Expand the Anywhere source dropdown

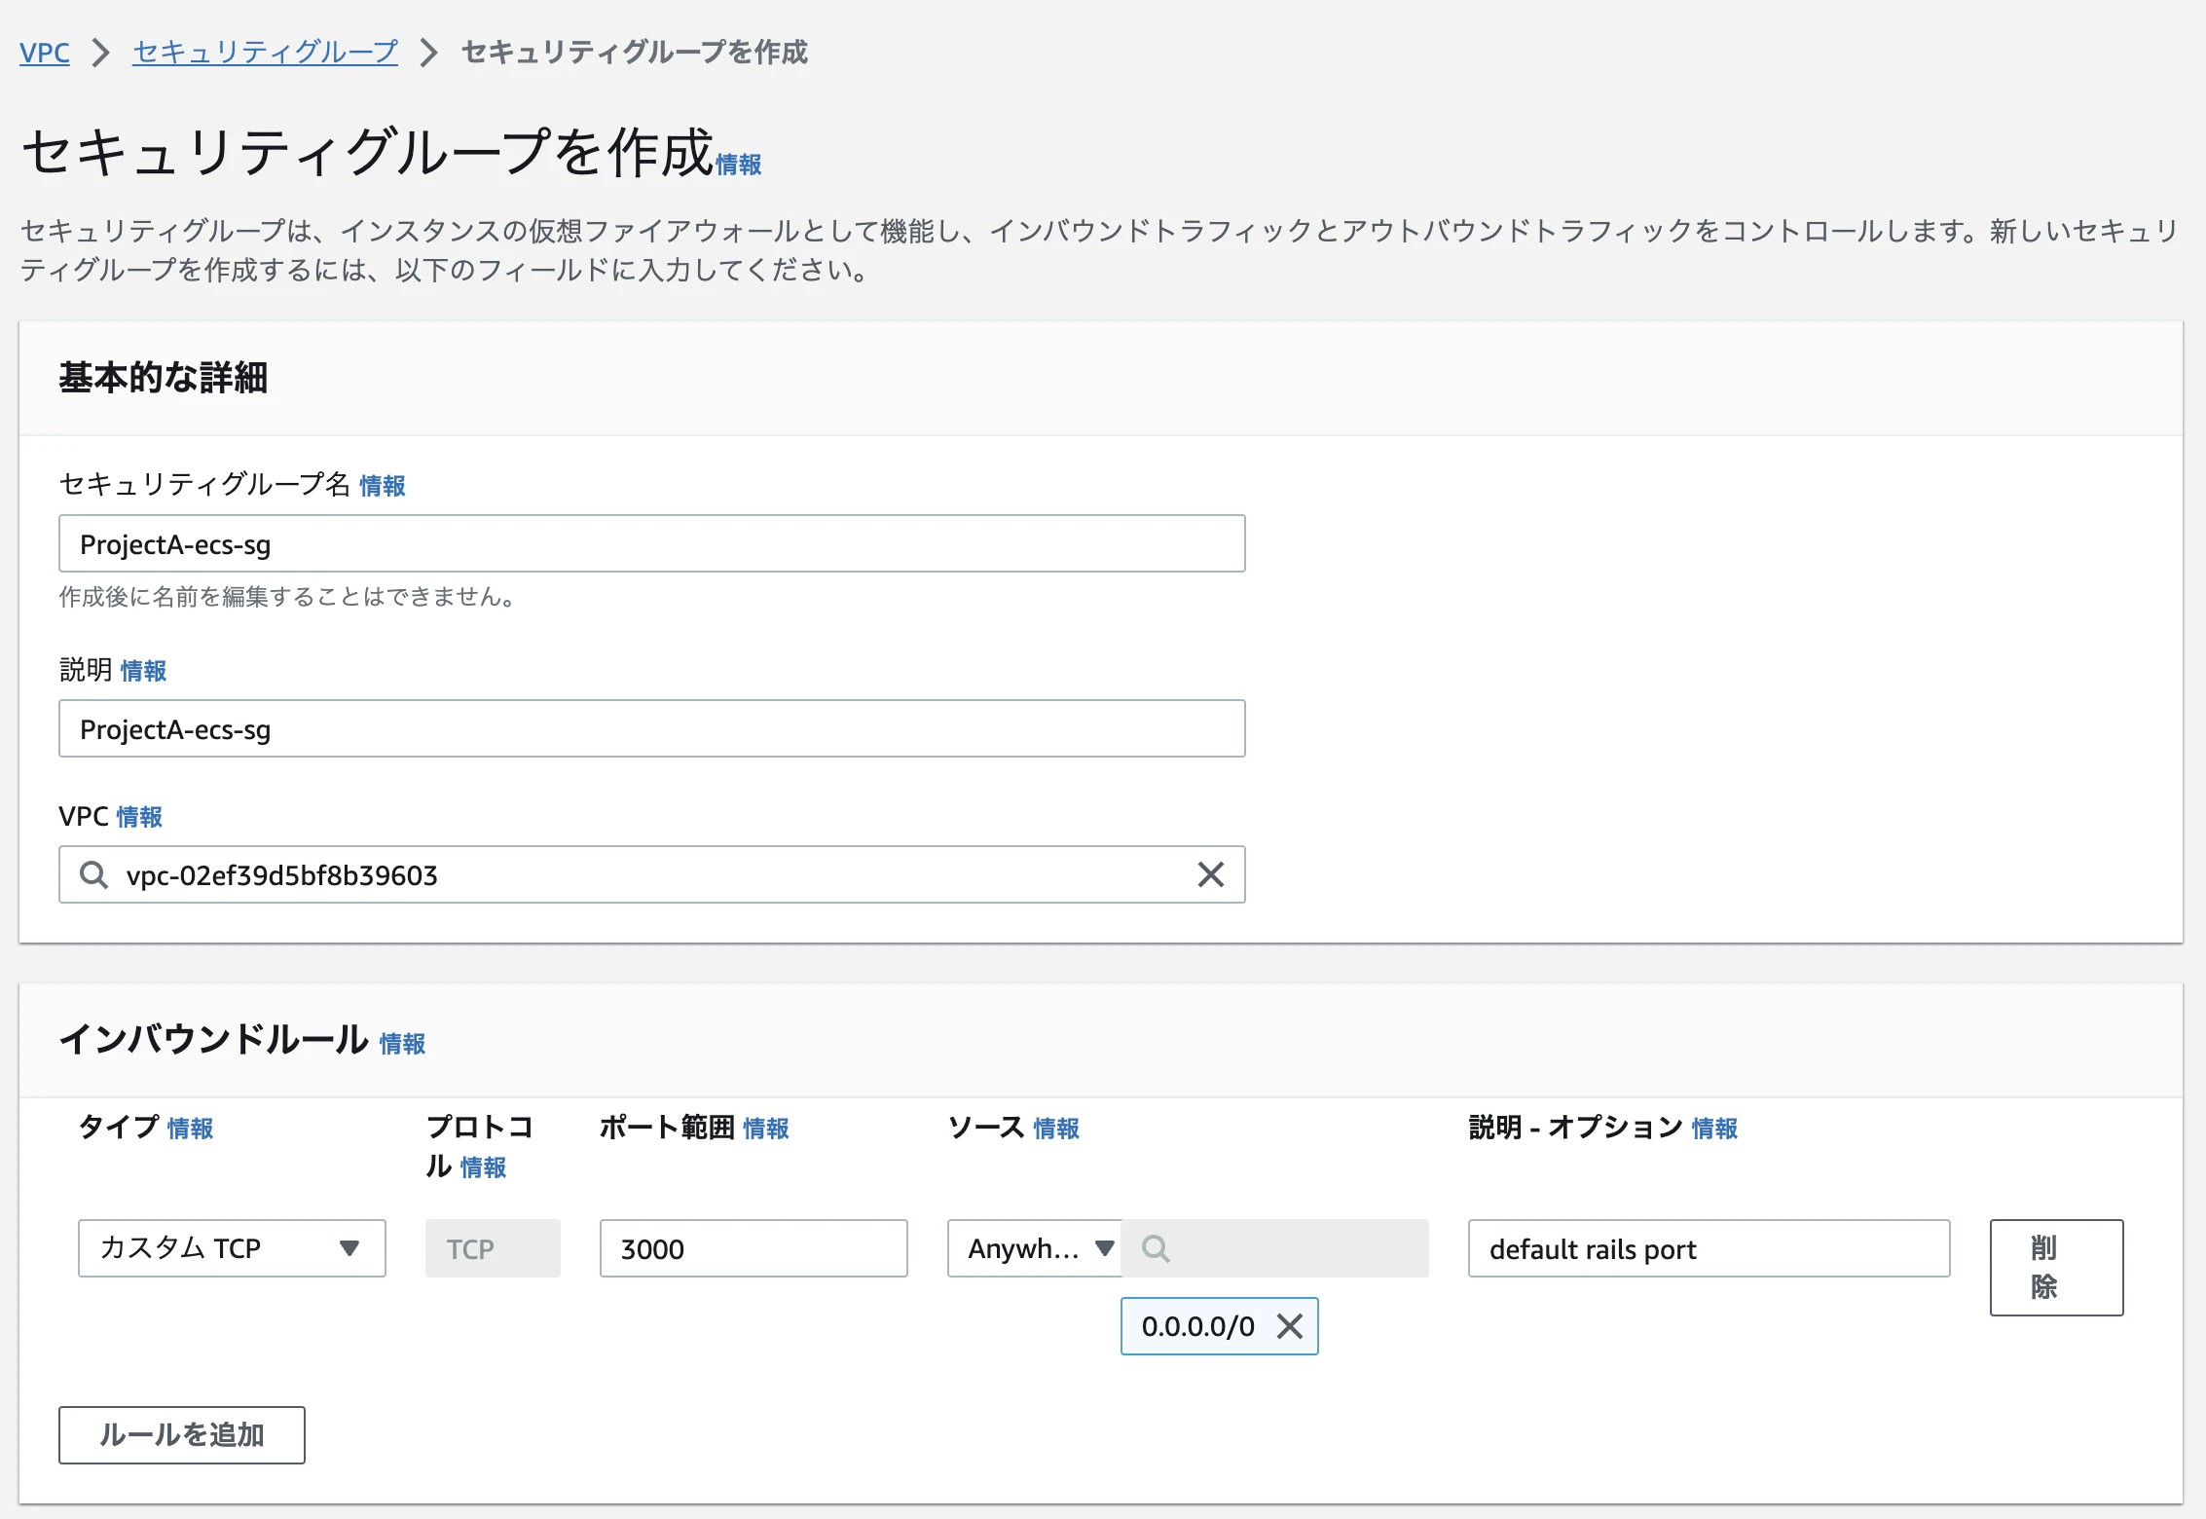pos(1035,1248)
